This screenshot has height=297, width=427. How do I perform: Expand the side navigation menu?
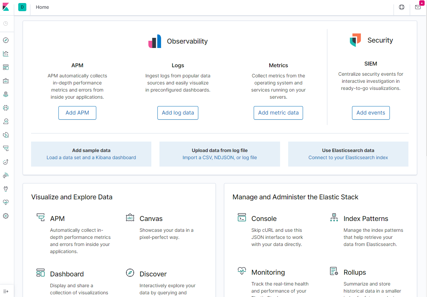pos(6,291)
